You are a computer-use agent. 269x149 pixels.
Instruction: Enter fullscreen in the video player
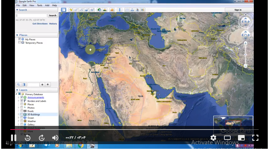point(255,138)
